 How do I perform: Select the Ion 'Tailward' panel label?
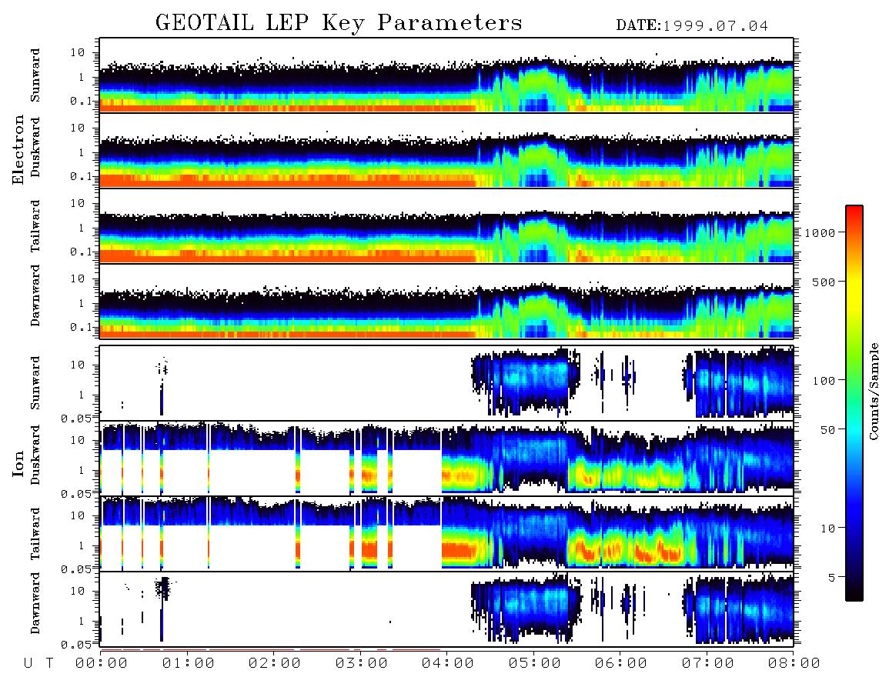click(x=35, y=534)
